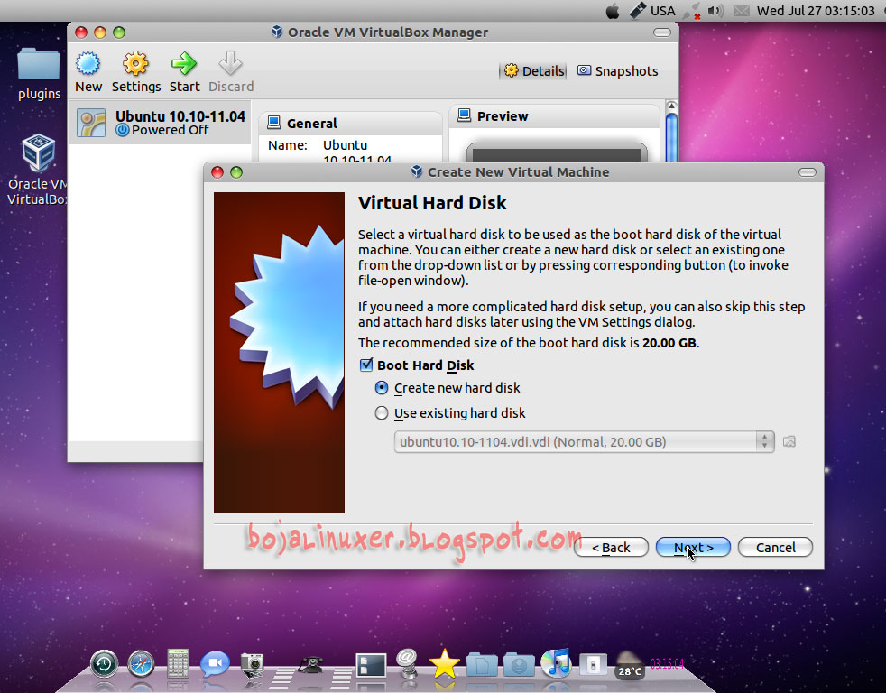Screen dimensions: 886x693
Task: Click the green Start arrow icon
Action: click(184, 64)
